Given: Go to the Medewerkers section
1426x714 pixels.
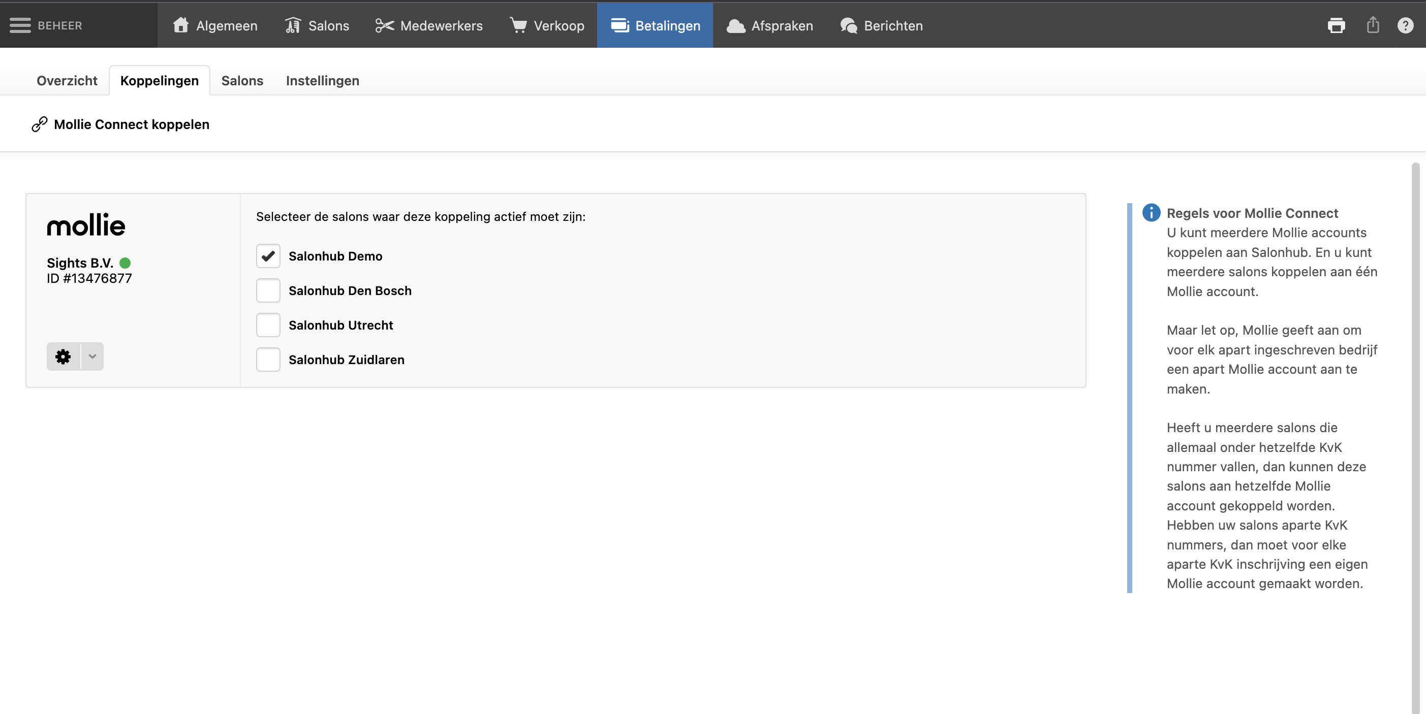Looking at the screenshot, I should pos(429,25).
